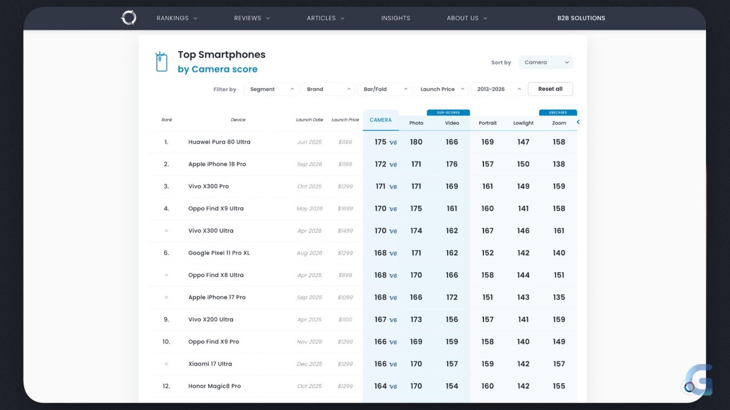Click the V6 badge in Huawei Pura 80 Ultra row

tap(393, 143)
